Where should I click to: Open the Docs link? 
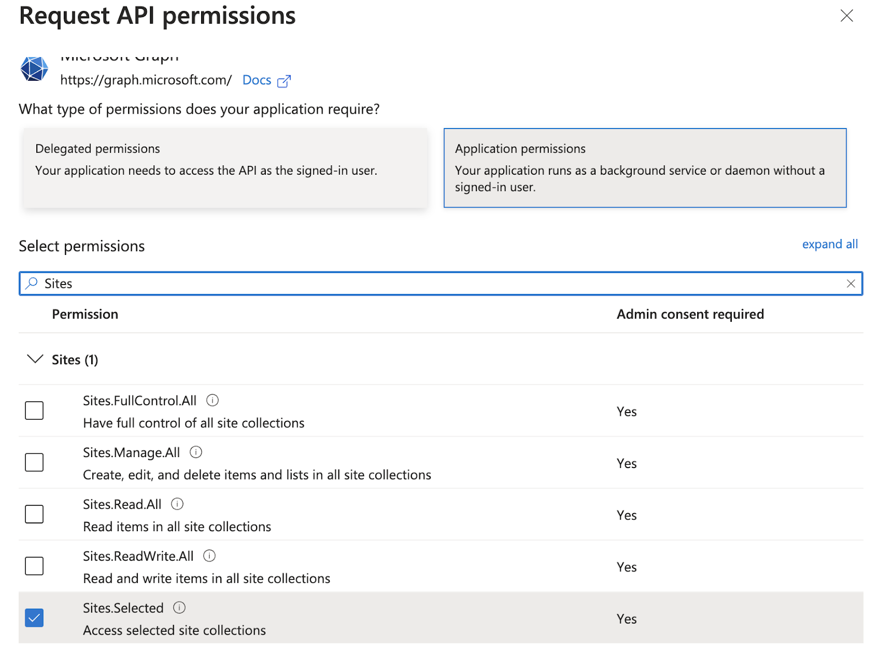coord(257,80)
